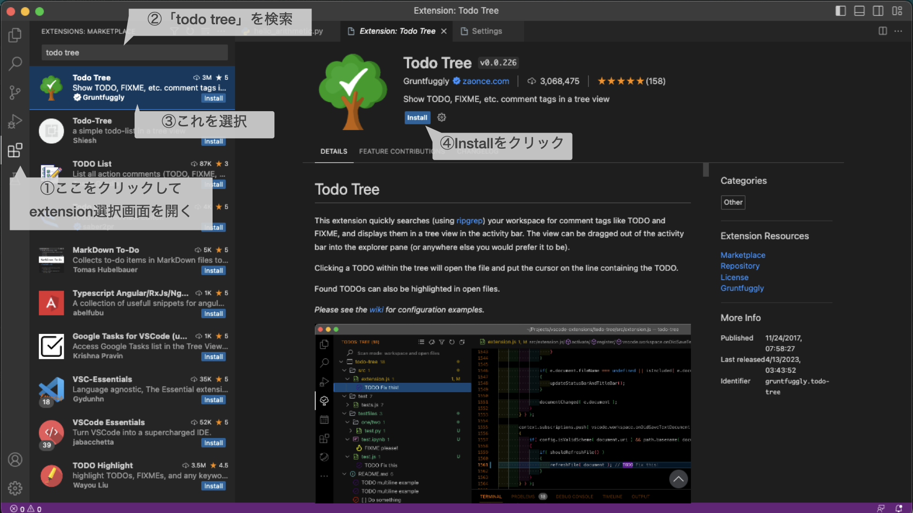Open the Manage gear in the activity bar

pyautogui.click(x=15, y=488)
